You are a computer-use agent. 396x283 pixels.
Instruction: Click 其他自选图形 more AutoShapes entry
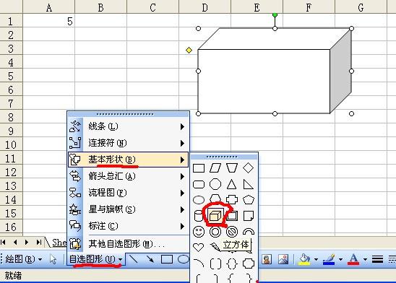pyautogui.click(x=129, y=244)
